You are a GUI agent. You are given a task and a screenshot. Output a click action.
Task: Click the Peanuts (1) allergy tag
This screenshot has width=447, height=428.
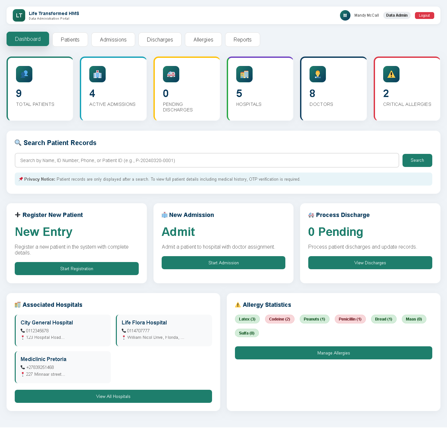click(314, 319)
